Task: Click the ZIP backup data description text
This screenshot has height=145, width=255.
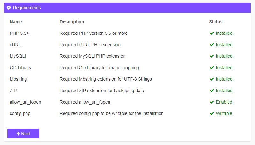Action: [102, 91]
